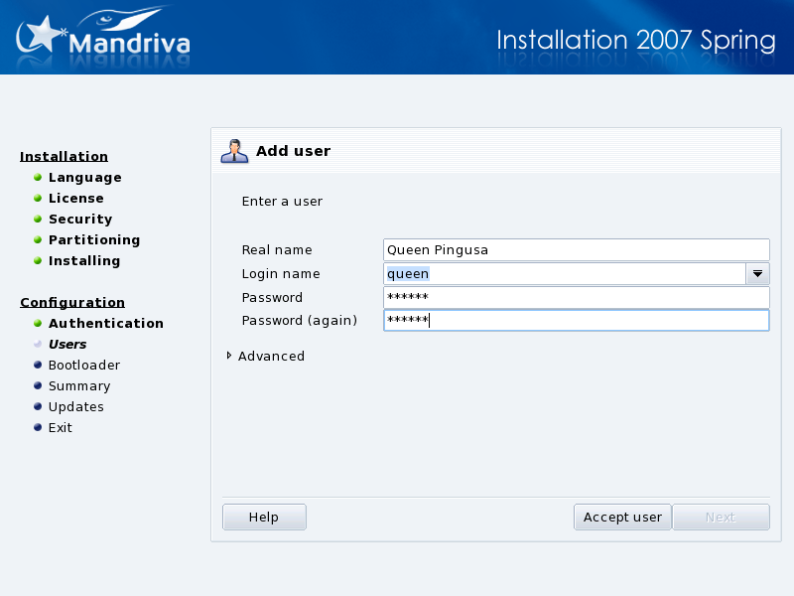Click the Exit step in sidebar
This screenshot has height=596, width=794.
click(60, 428)
